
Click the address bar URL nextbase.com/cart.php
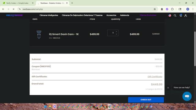33,9
